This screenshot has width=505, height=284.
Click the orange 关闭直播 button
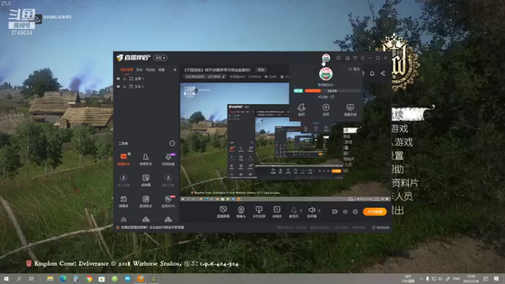374,211
